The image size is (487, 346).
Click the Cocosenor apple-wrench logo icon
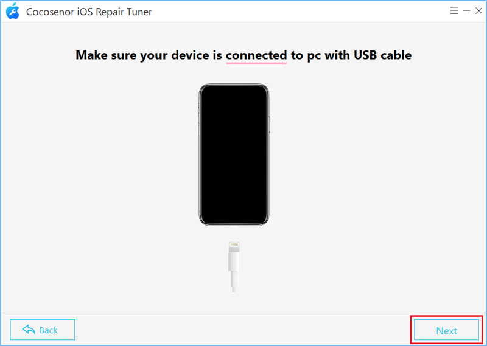(x=13, y=11)
